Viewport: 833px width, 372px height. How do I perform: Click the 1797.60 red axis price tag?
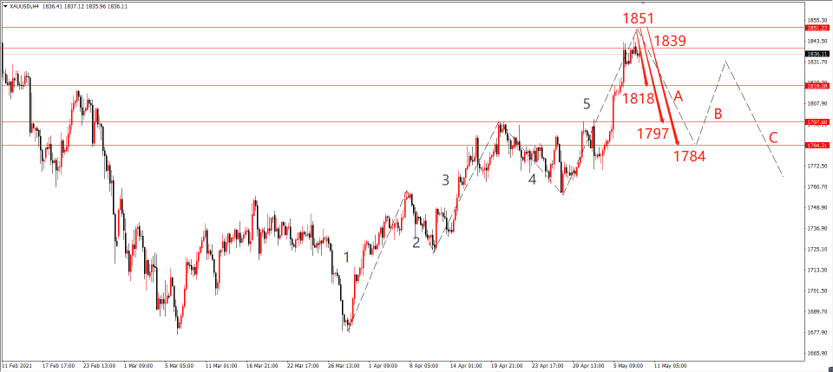(817, 122)
